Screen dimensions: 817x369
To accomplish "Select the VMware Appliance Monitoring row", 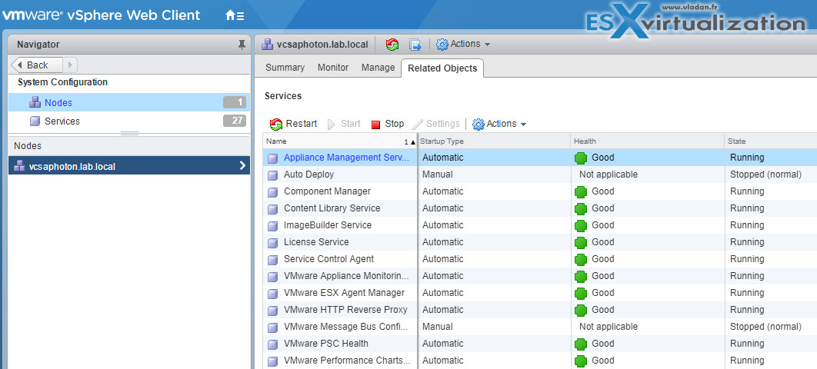I will coord(540,276).
